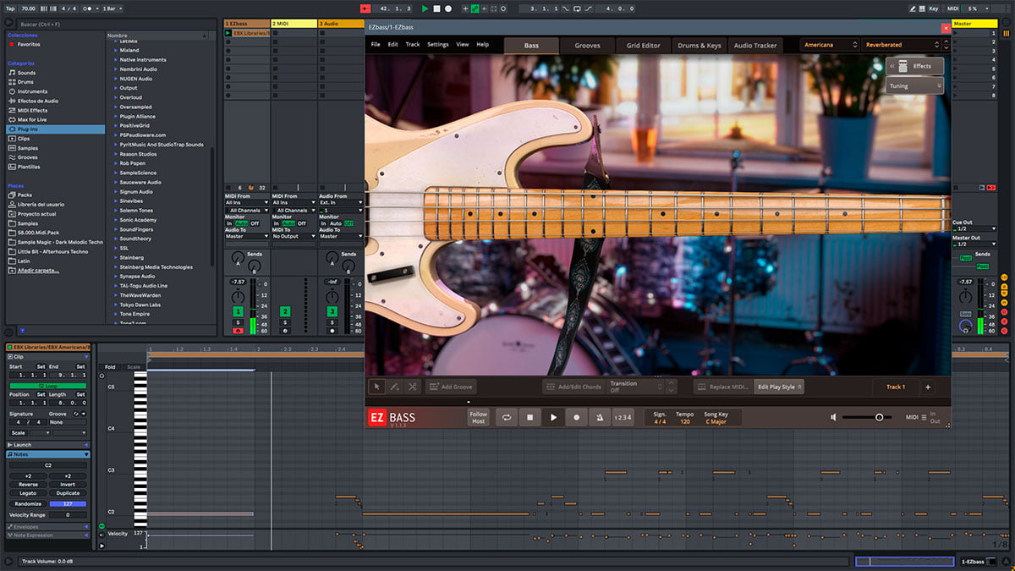Expand the EZbass Effects panel

point(914,66)
